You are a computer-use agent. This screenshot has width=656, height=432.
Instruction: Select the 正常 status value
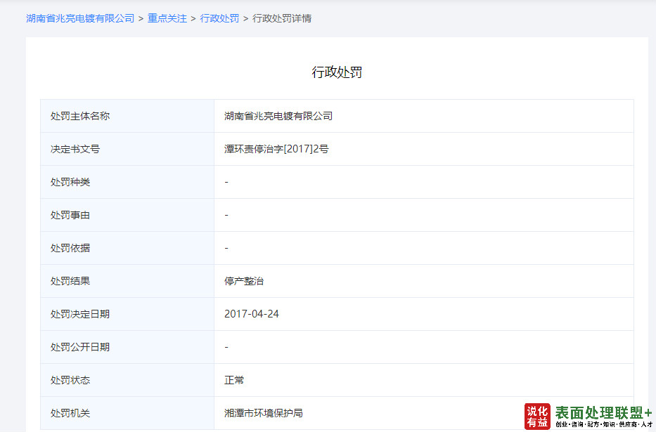tap(234, 380)
